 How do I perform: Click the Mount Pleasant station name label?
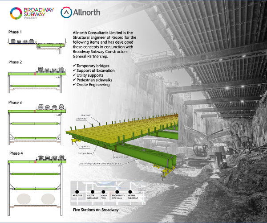(133, 197)
